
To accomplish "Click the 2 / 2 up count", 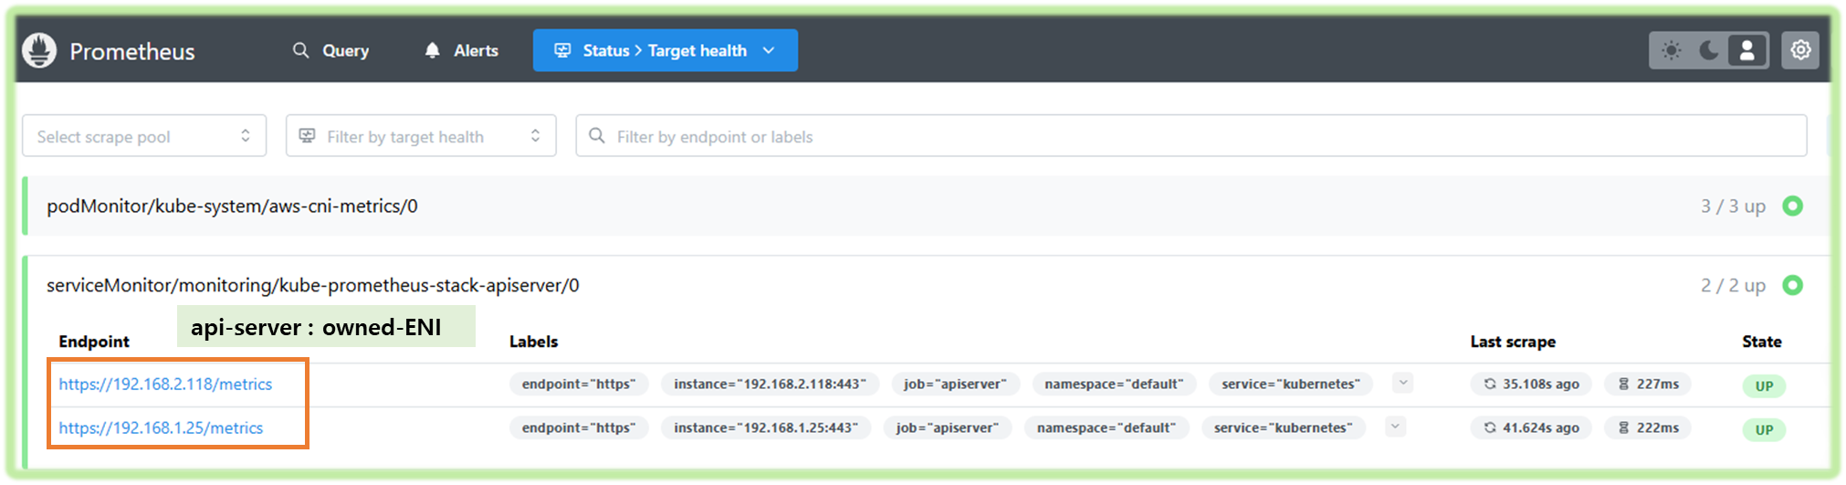I will (1733, 285).
